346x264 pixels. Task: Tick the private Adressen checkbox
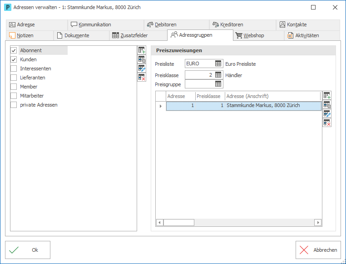(x=14, y=105)
